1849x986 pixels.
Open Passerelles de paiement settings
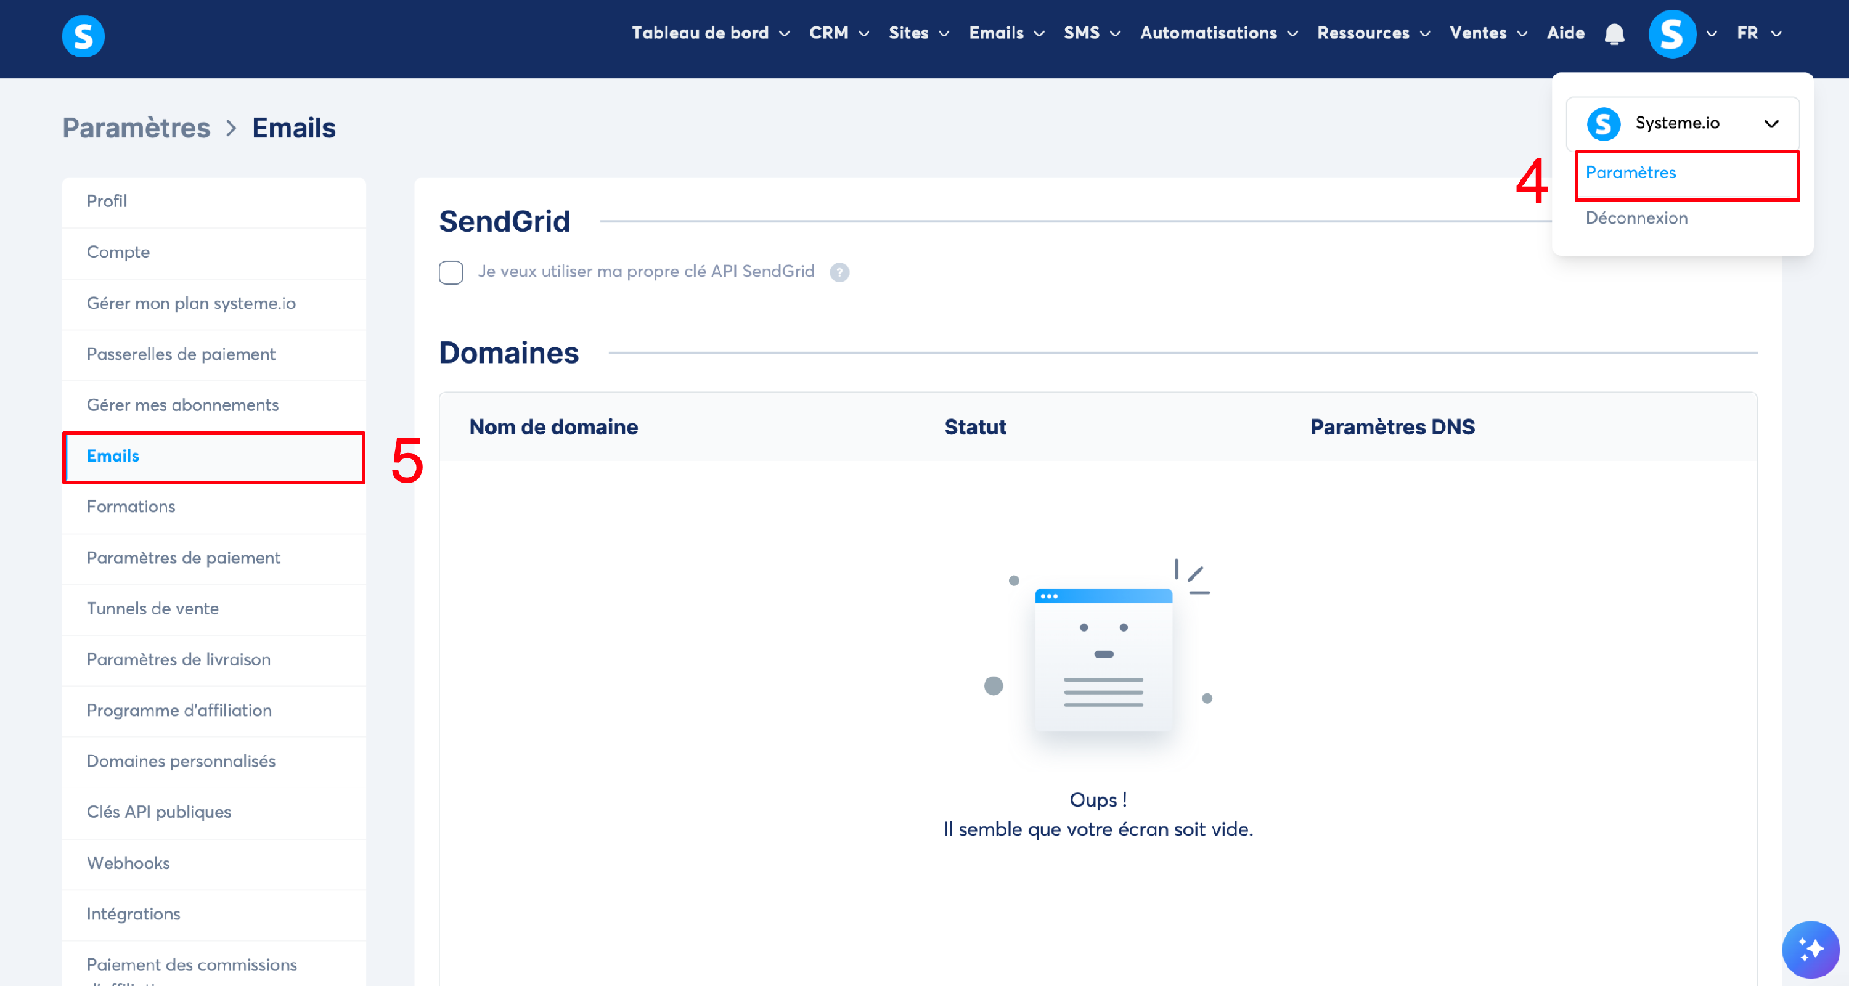[181, 354]
